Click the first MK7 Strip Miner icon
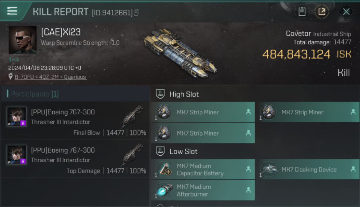The height and width of the screenshot is (207, 360). (164, 112)
